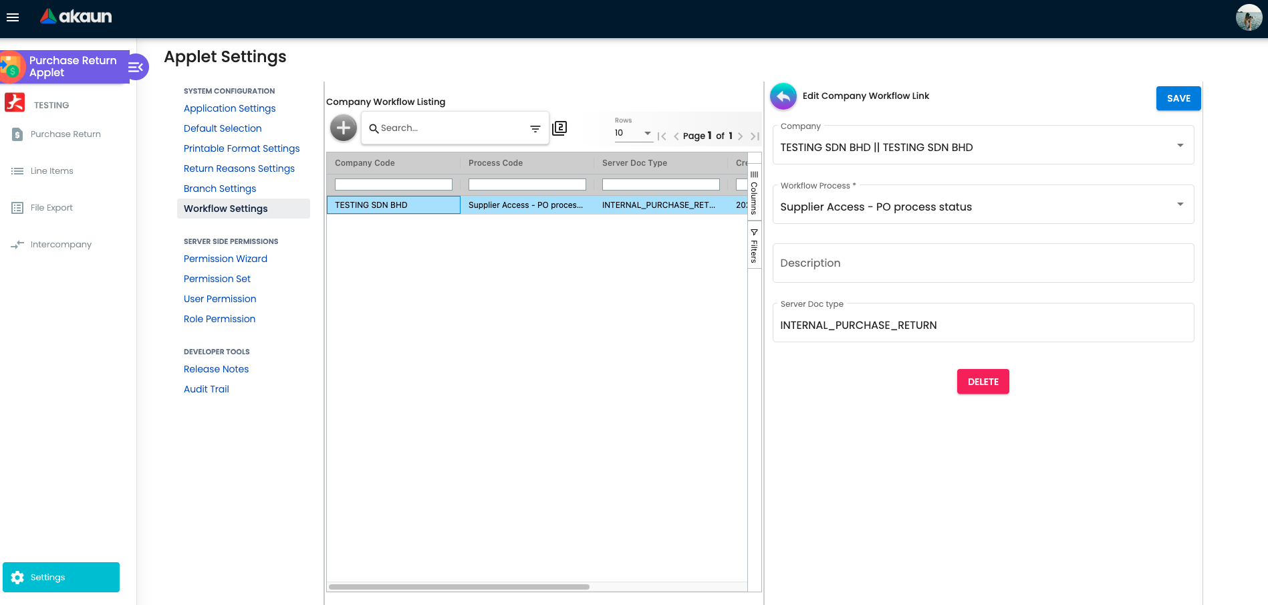Sort by Server Doc Type column header

coord(635,163)
